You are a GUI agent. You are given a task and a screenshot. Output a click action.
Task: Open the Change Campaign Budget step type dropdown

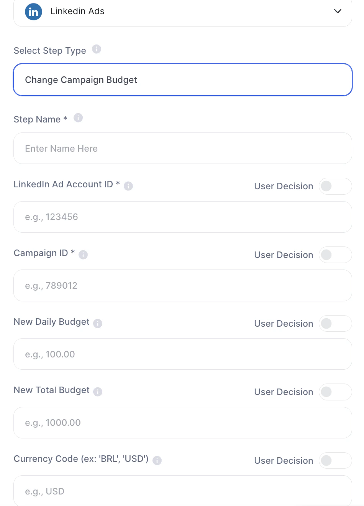pos(182,80)
